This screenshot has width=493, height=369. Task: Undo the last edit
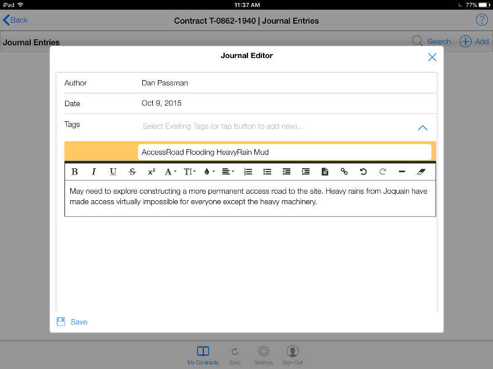(364, 172)
